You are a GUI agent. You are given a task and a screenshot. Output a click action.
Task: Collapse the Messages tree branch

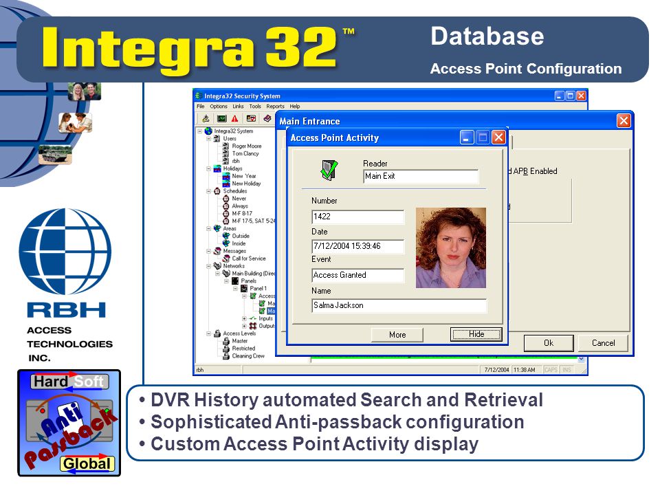tap(209, 252)
